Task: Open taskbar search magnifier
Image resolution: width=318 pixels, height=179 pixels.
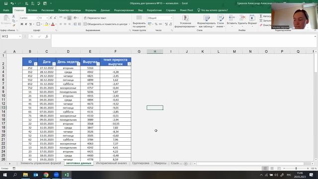Action: click(15, 175)
